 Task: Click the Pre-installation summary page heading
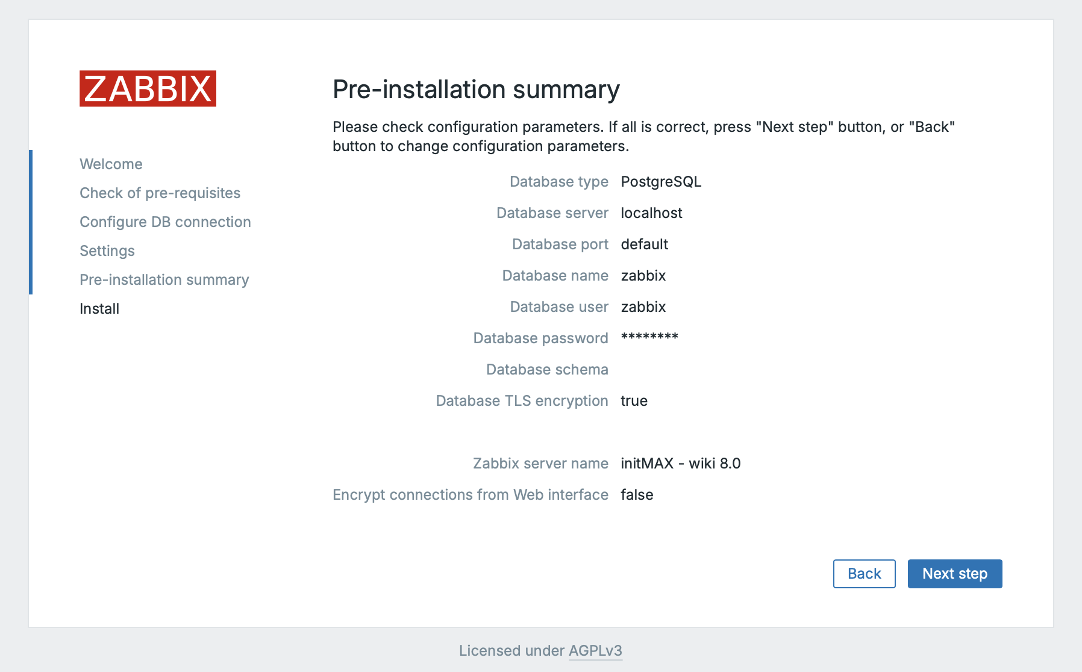[476, 89]
